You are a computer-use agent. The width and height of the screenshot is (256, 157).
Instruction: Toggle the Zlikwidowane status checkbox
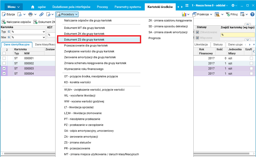pos(197,32)
